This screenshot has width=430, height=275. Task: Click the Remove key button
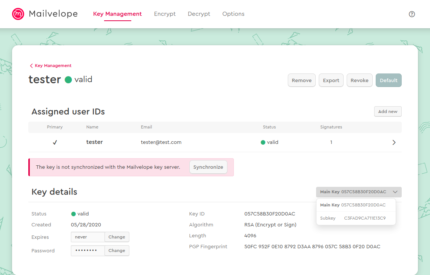point(301,80)
